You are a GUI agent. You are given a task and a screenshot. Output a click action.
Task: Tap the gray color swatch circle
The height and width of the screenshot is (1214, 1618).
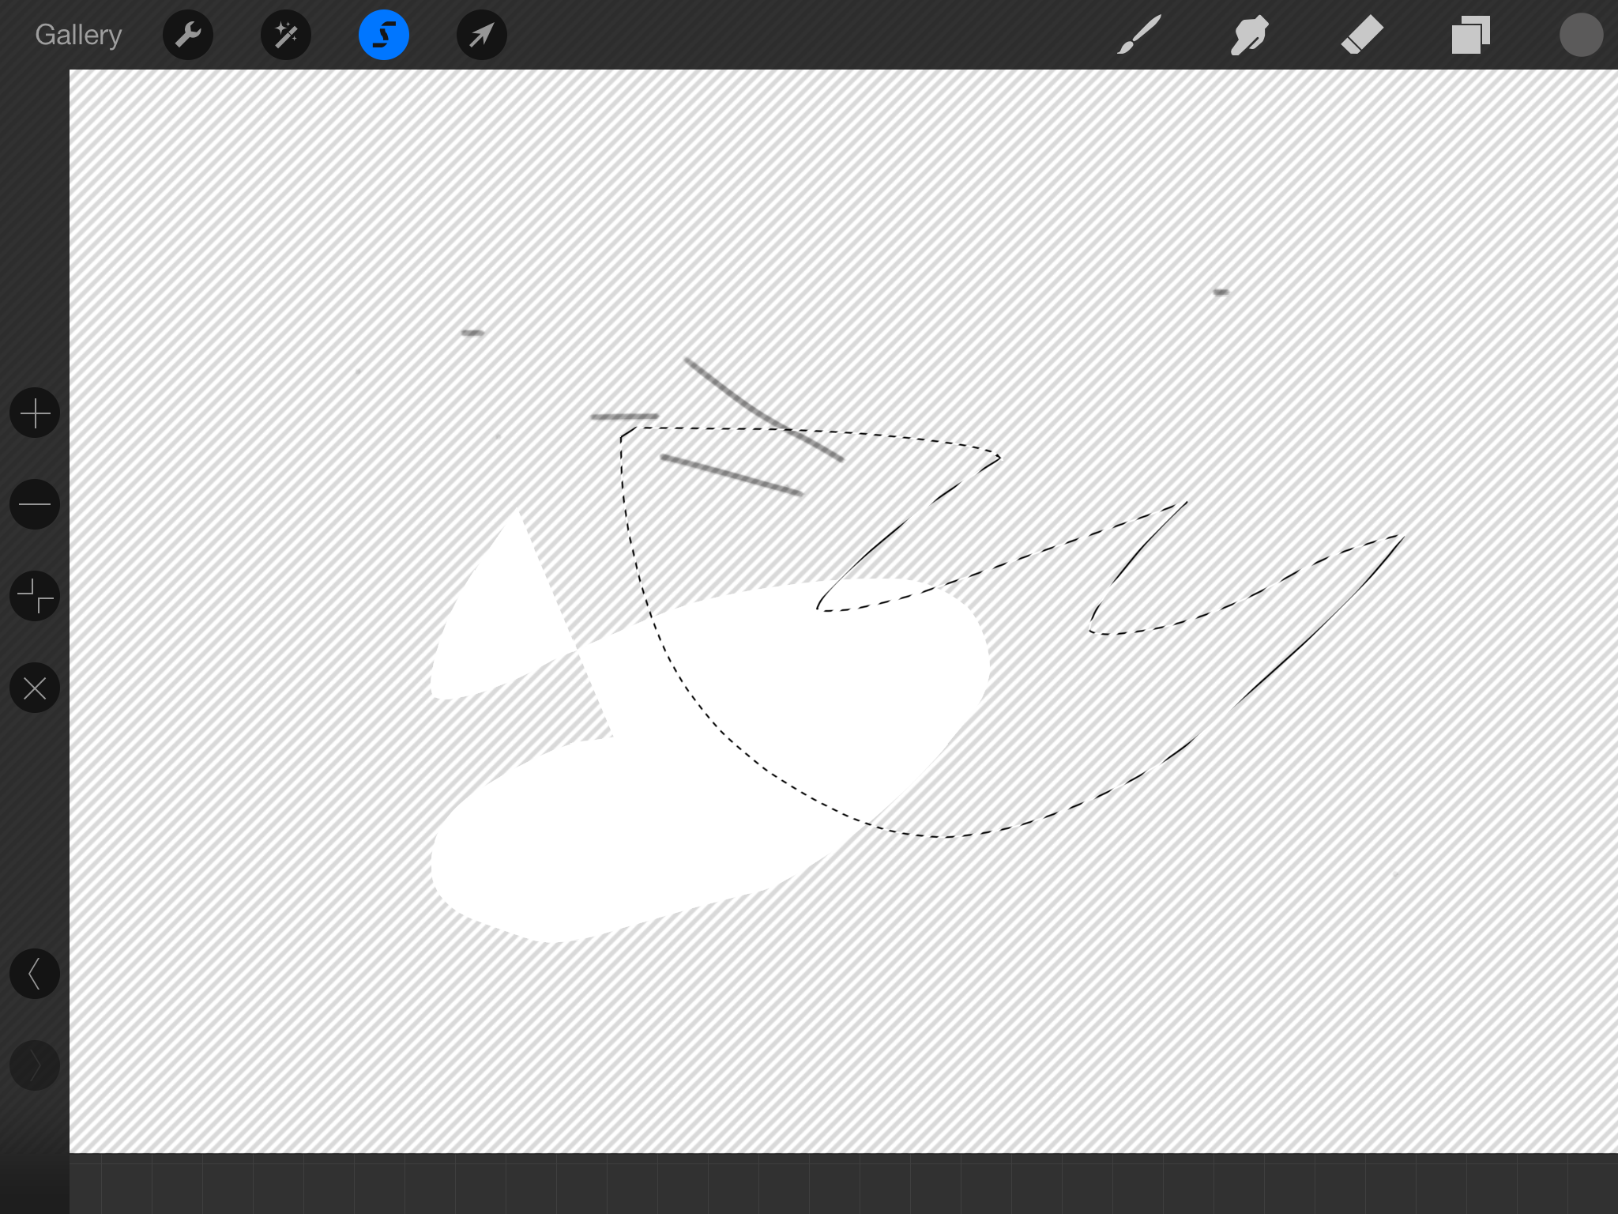(x=1581, y=35)
